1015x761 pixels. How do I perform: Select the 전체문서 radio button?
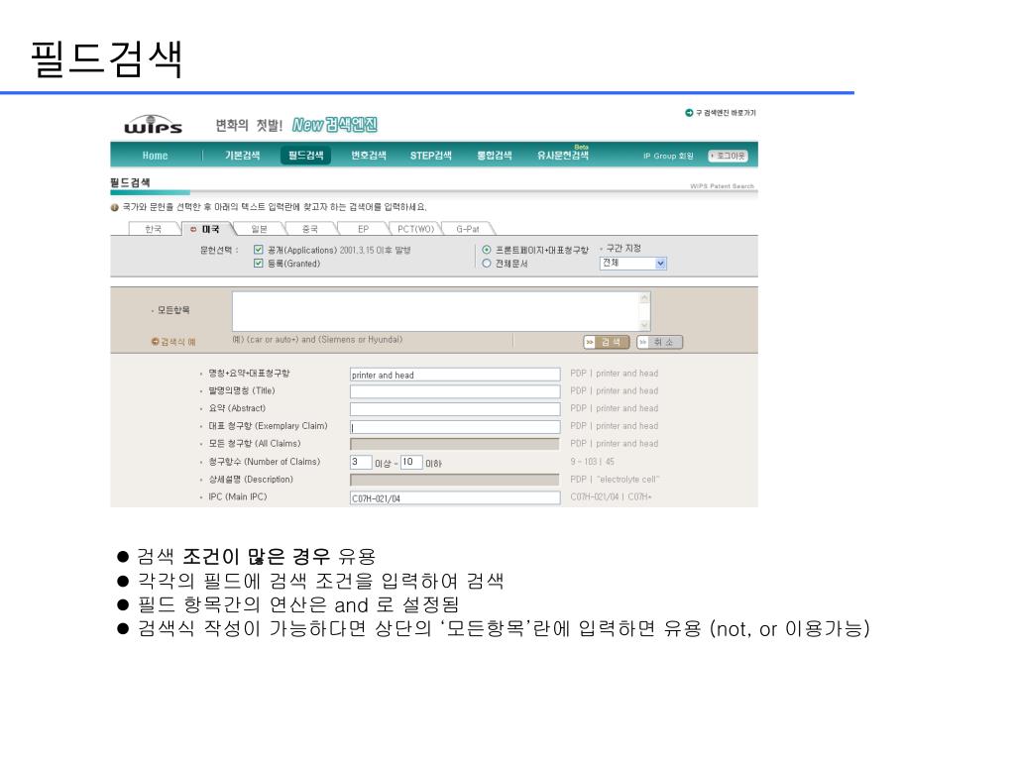pyautogui.click(x=487, y=264)
